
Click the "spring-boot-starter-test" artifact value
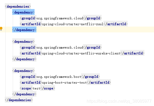point(64,83)
